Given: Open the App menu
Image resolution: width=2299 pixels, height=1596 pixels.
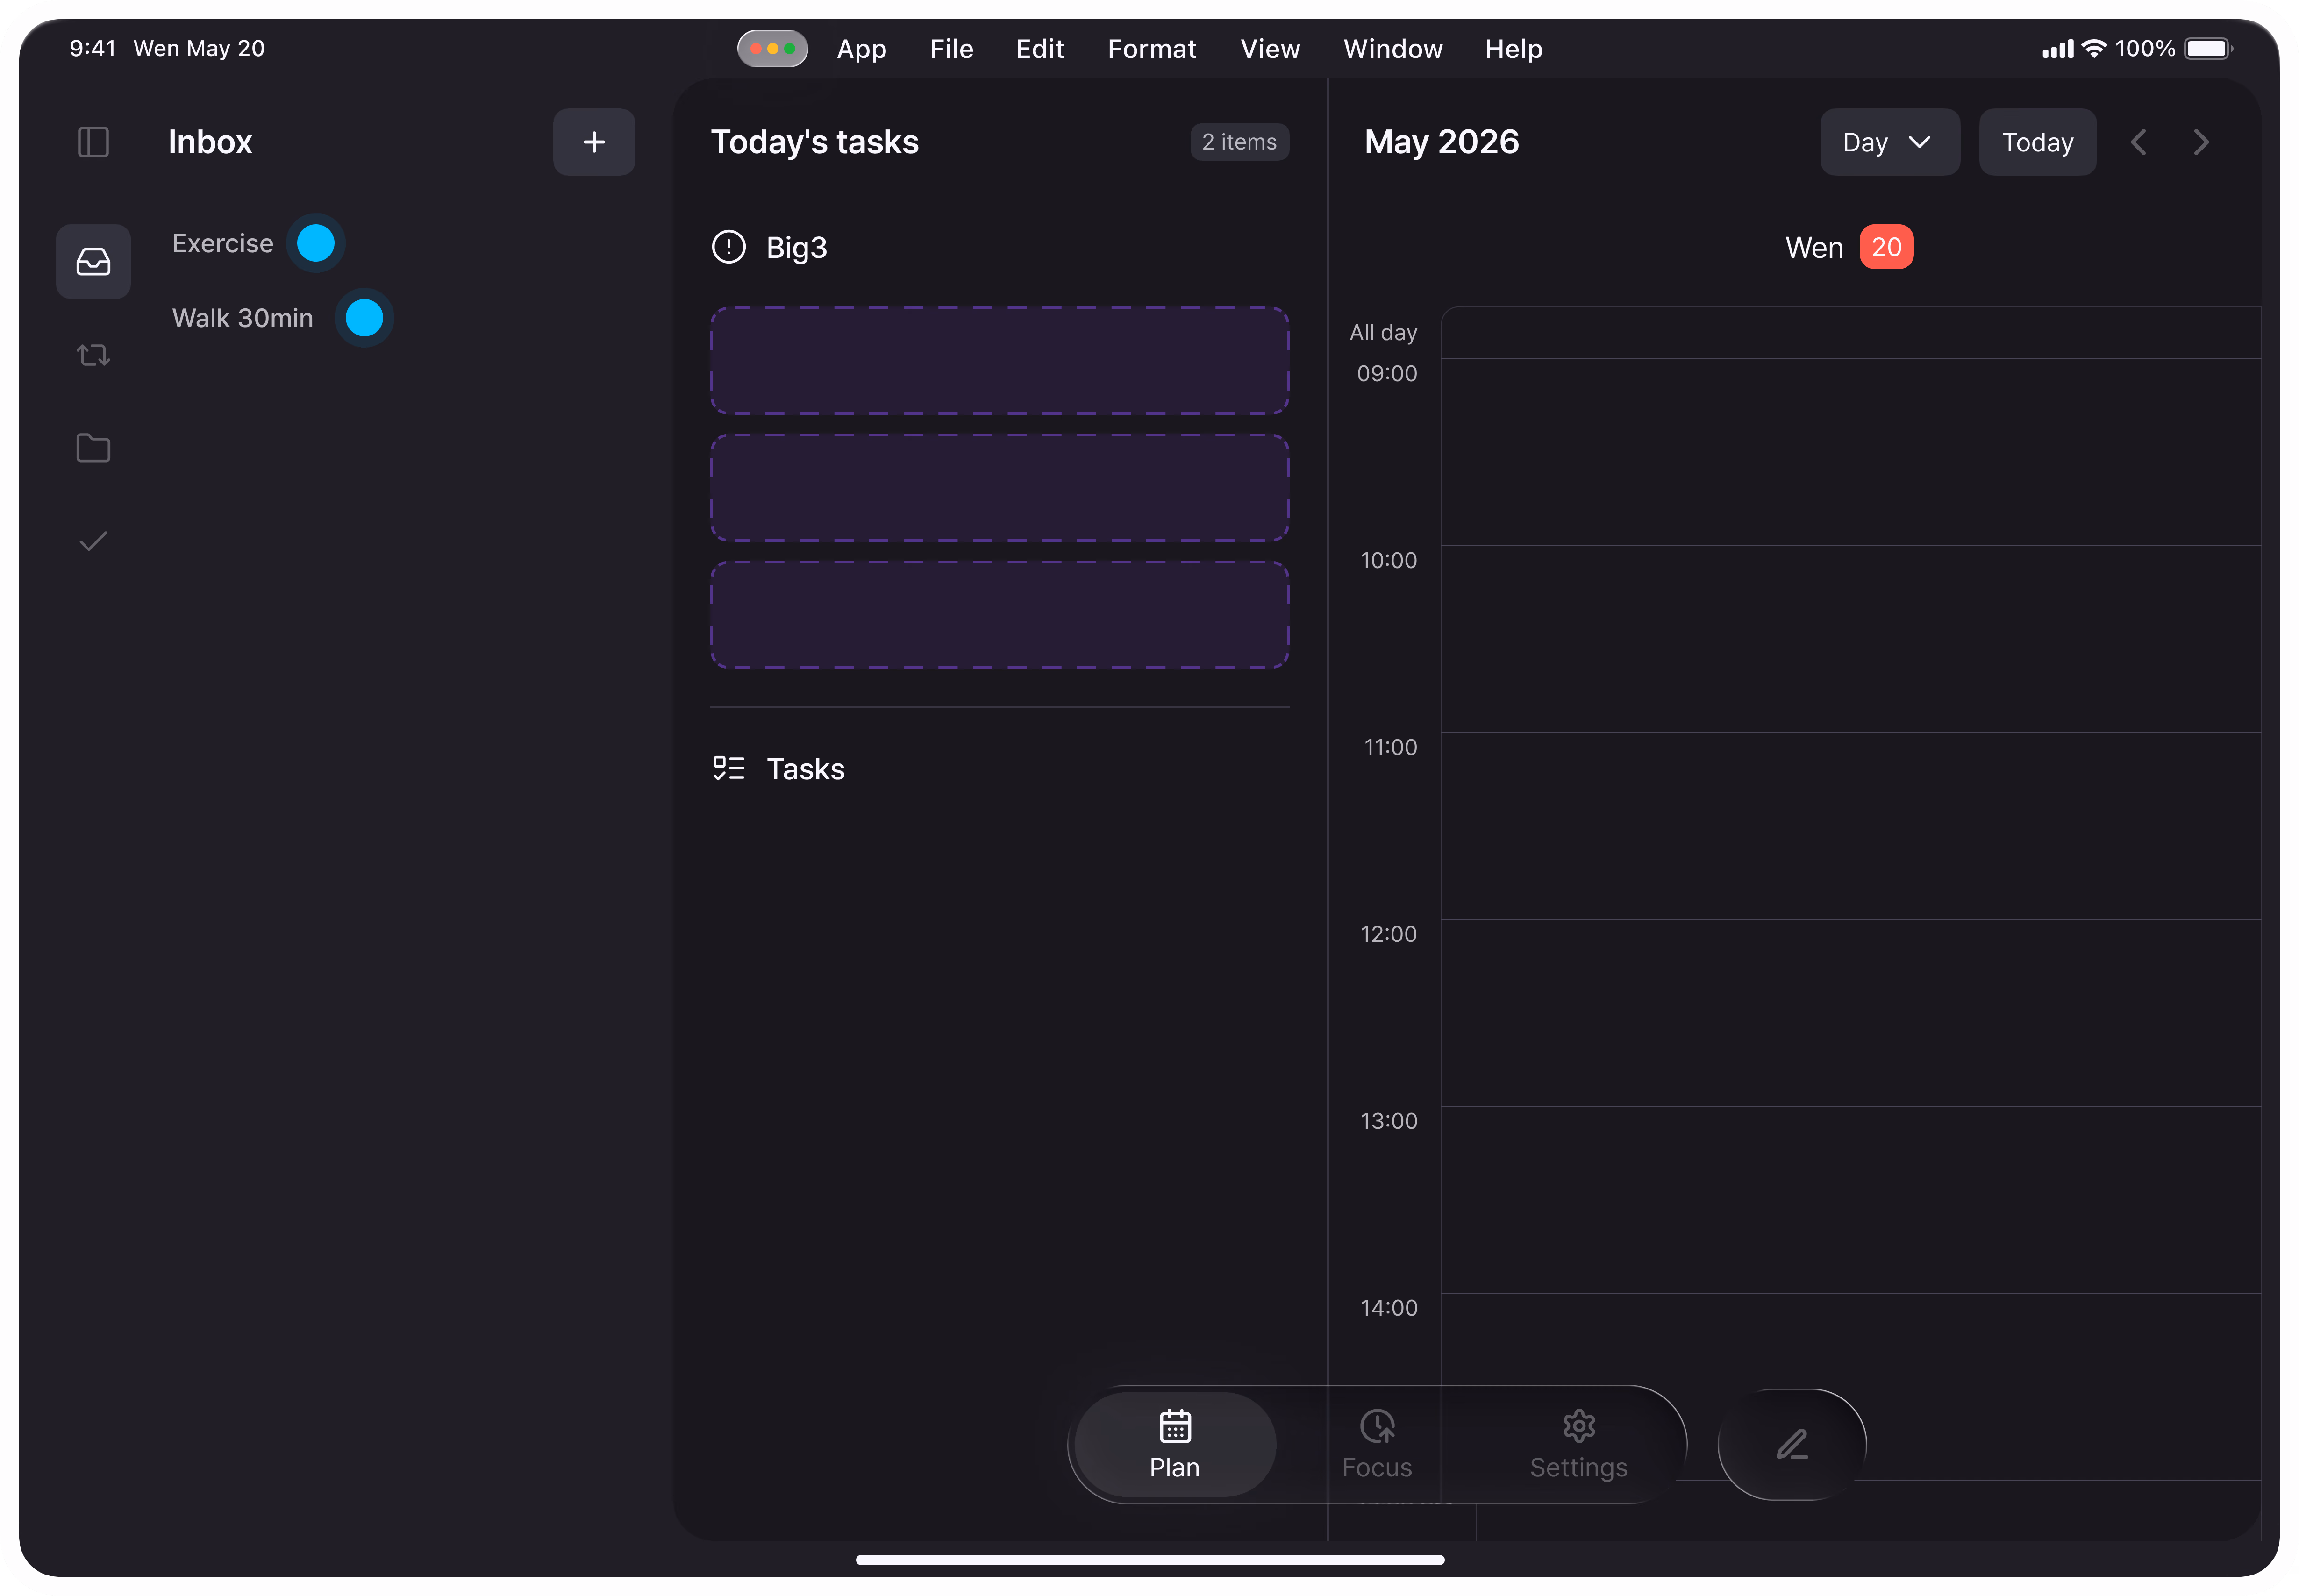Looking at the screenshot, I should tap(861, 49).
